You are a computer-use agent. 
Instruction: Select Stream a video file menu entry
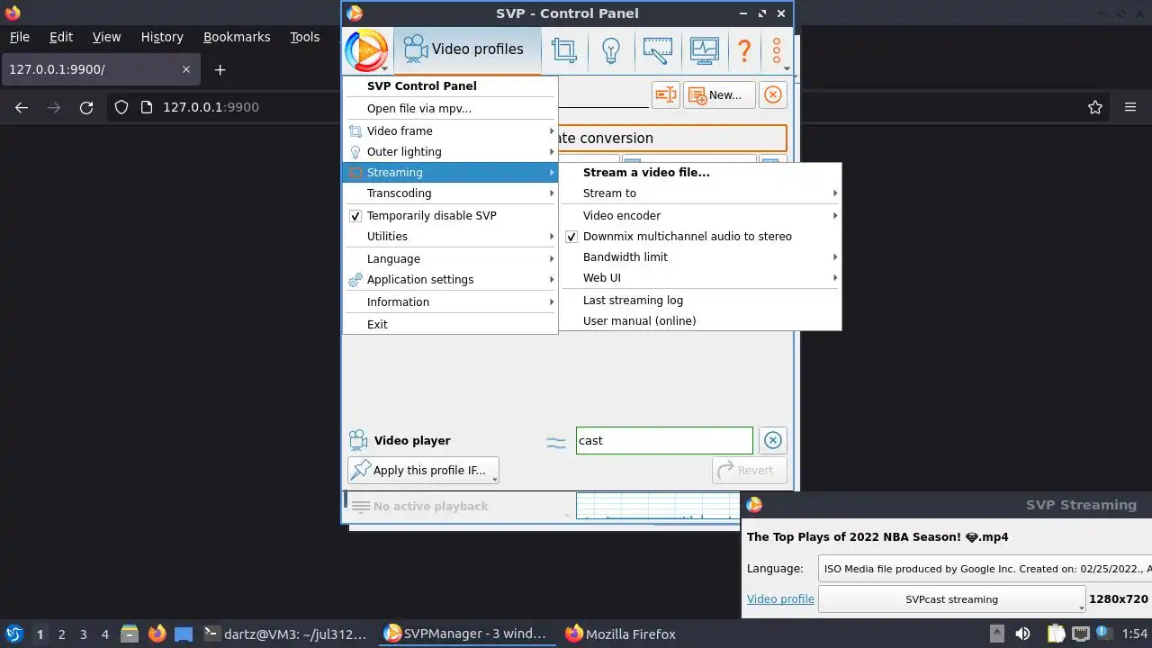tap(700, 172)
